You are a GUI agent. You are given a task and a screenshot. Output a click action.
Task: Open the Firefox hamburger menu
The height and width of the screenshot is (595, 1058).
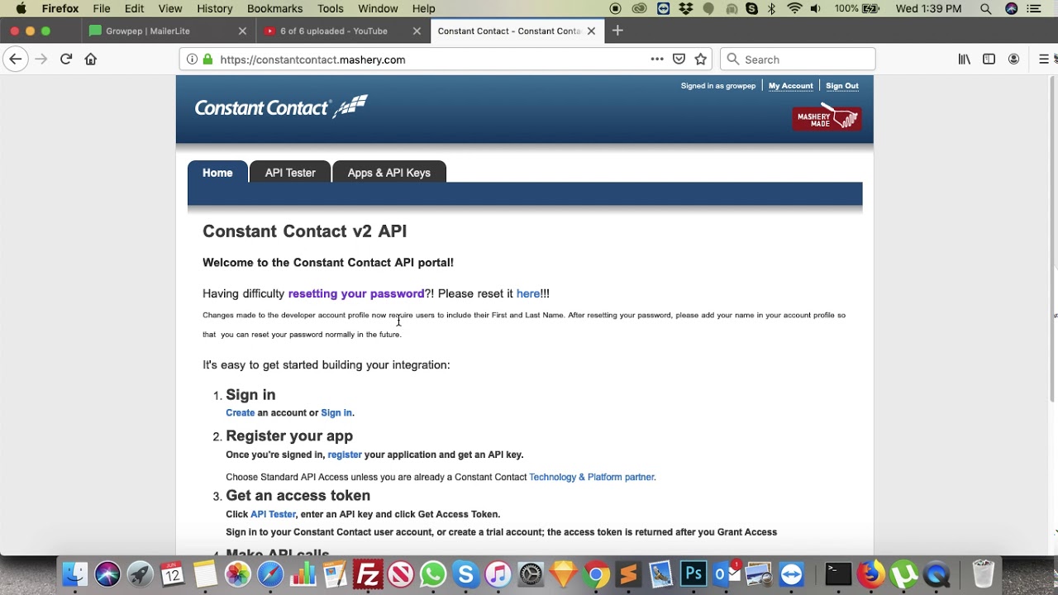click(x=1044, y=59)
